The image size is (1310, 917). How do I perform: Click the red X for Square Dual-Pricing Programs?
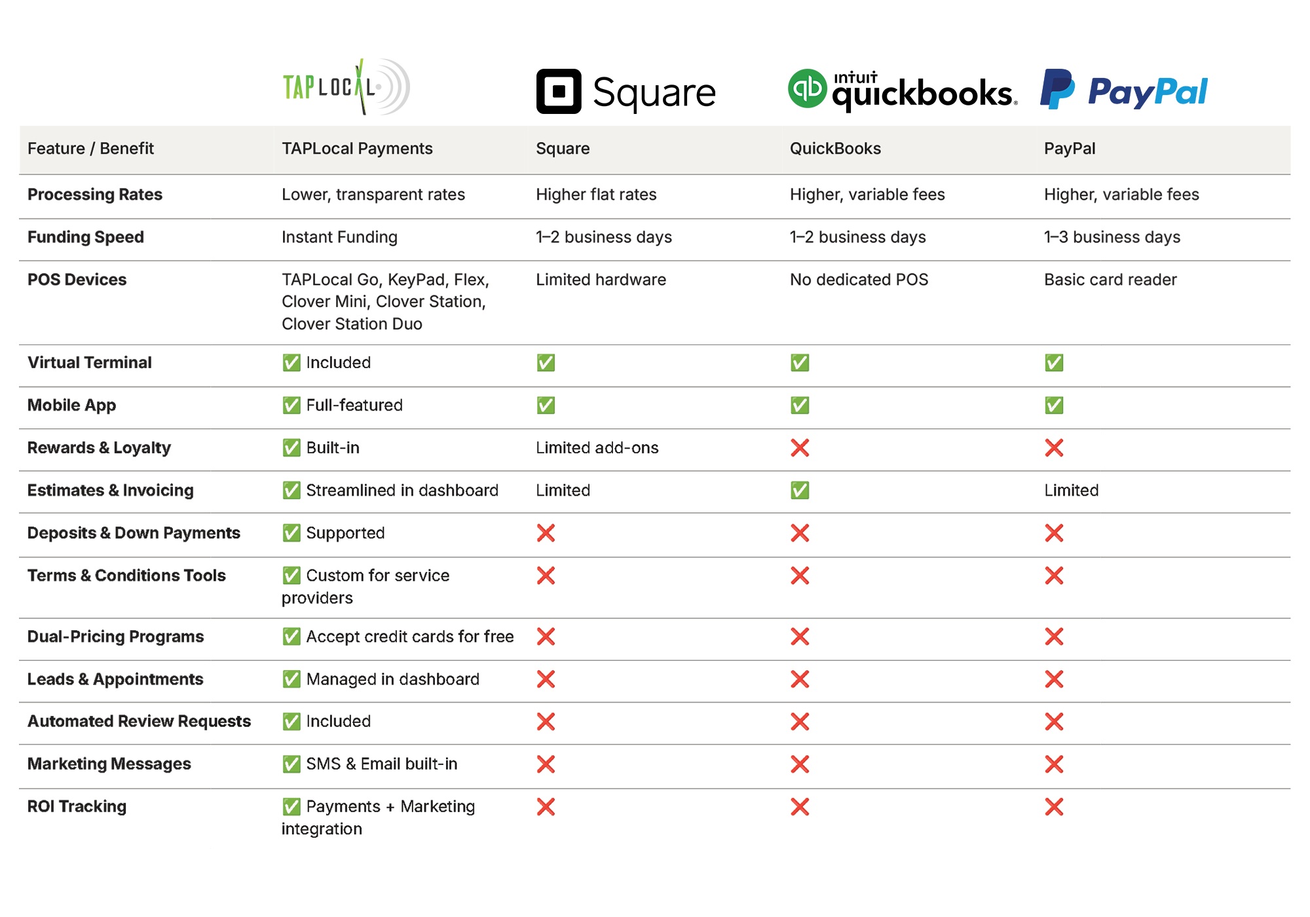546,637
